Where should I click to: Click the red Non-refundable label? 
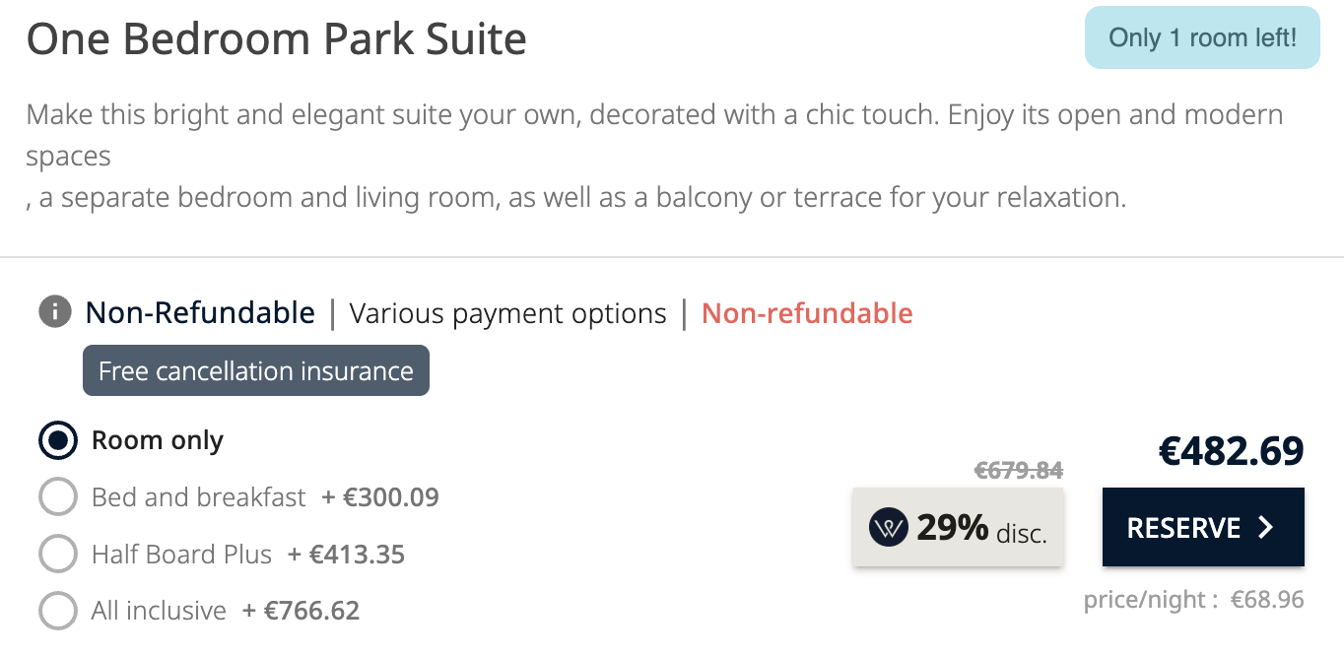[x=807, y=313]
